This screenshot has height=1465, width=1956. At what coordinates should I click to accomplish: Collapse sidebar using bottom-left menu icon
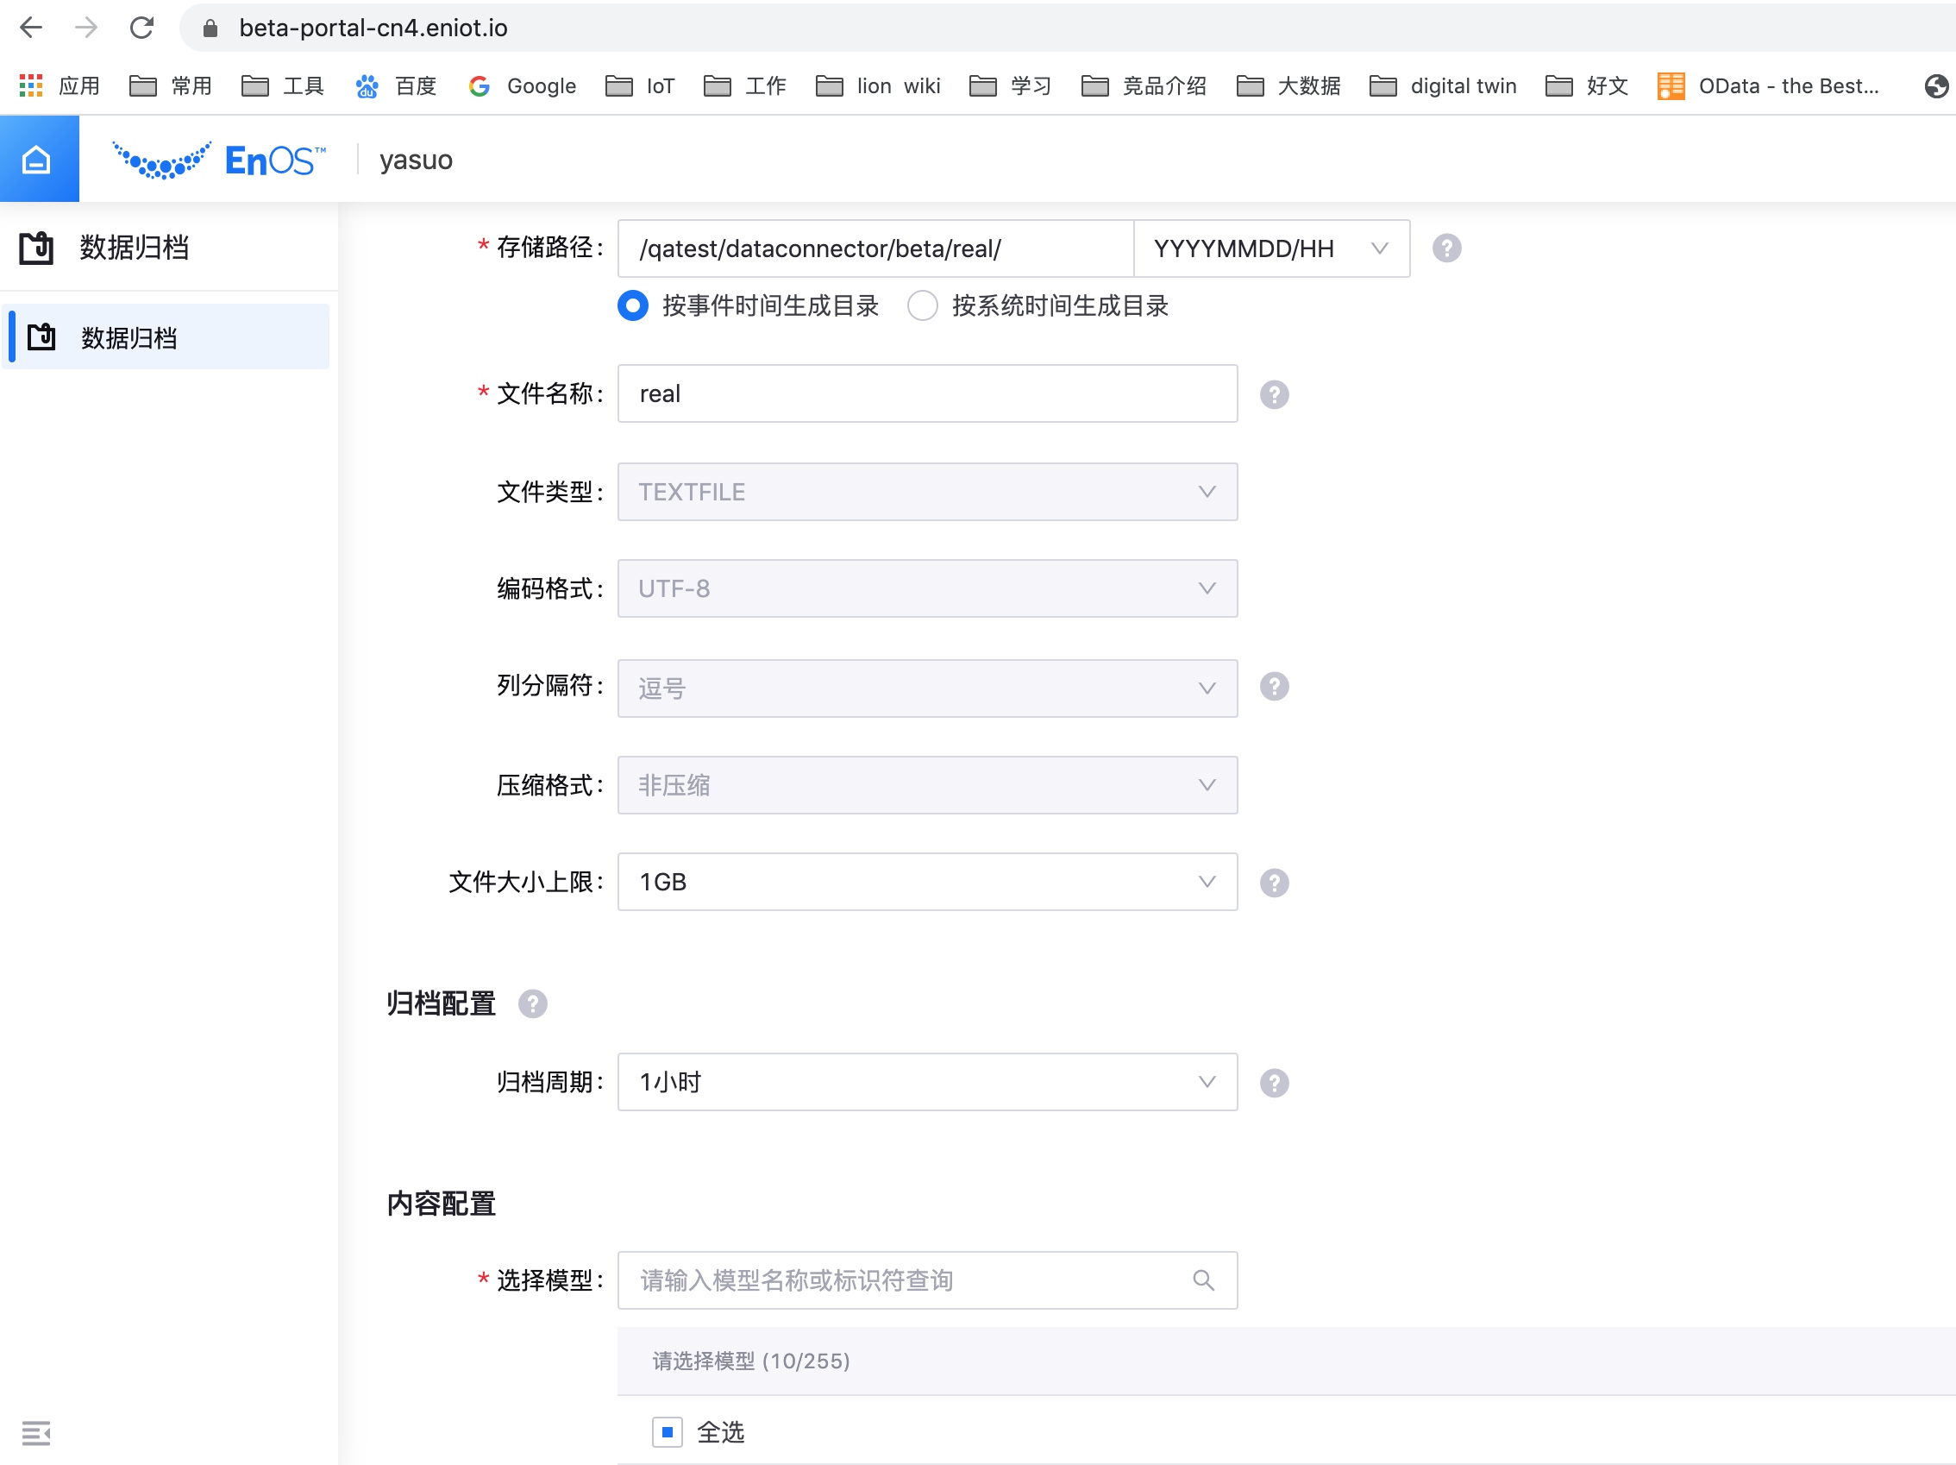pos(36,1432)
